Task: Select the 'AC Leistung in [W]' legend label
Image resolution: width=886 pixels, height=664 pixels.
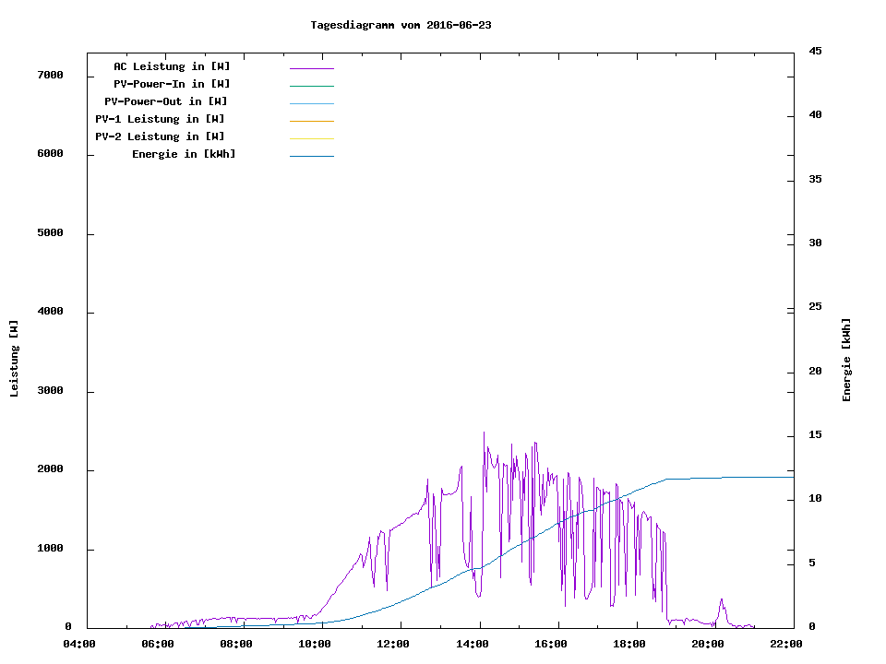Action: coord(172,66)
